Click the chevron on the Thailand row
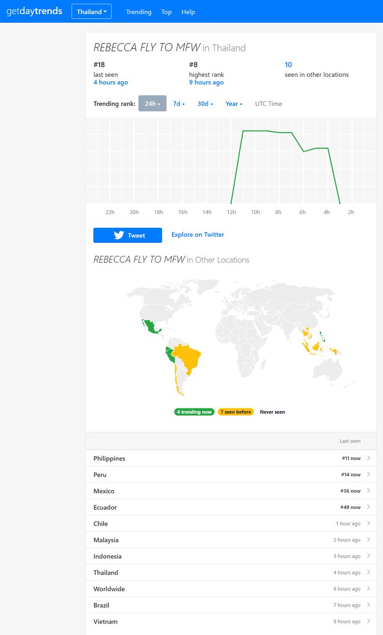The width and height of the screenshot is (383, 635). [x=368, y=573]
